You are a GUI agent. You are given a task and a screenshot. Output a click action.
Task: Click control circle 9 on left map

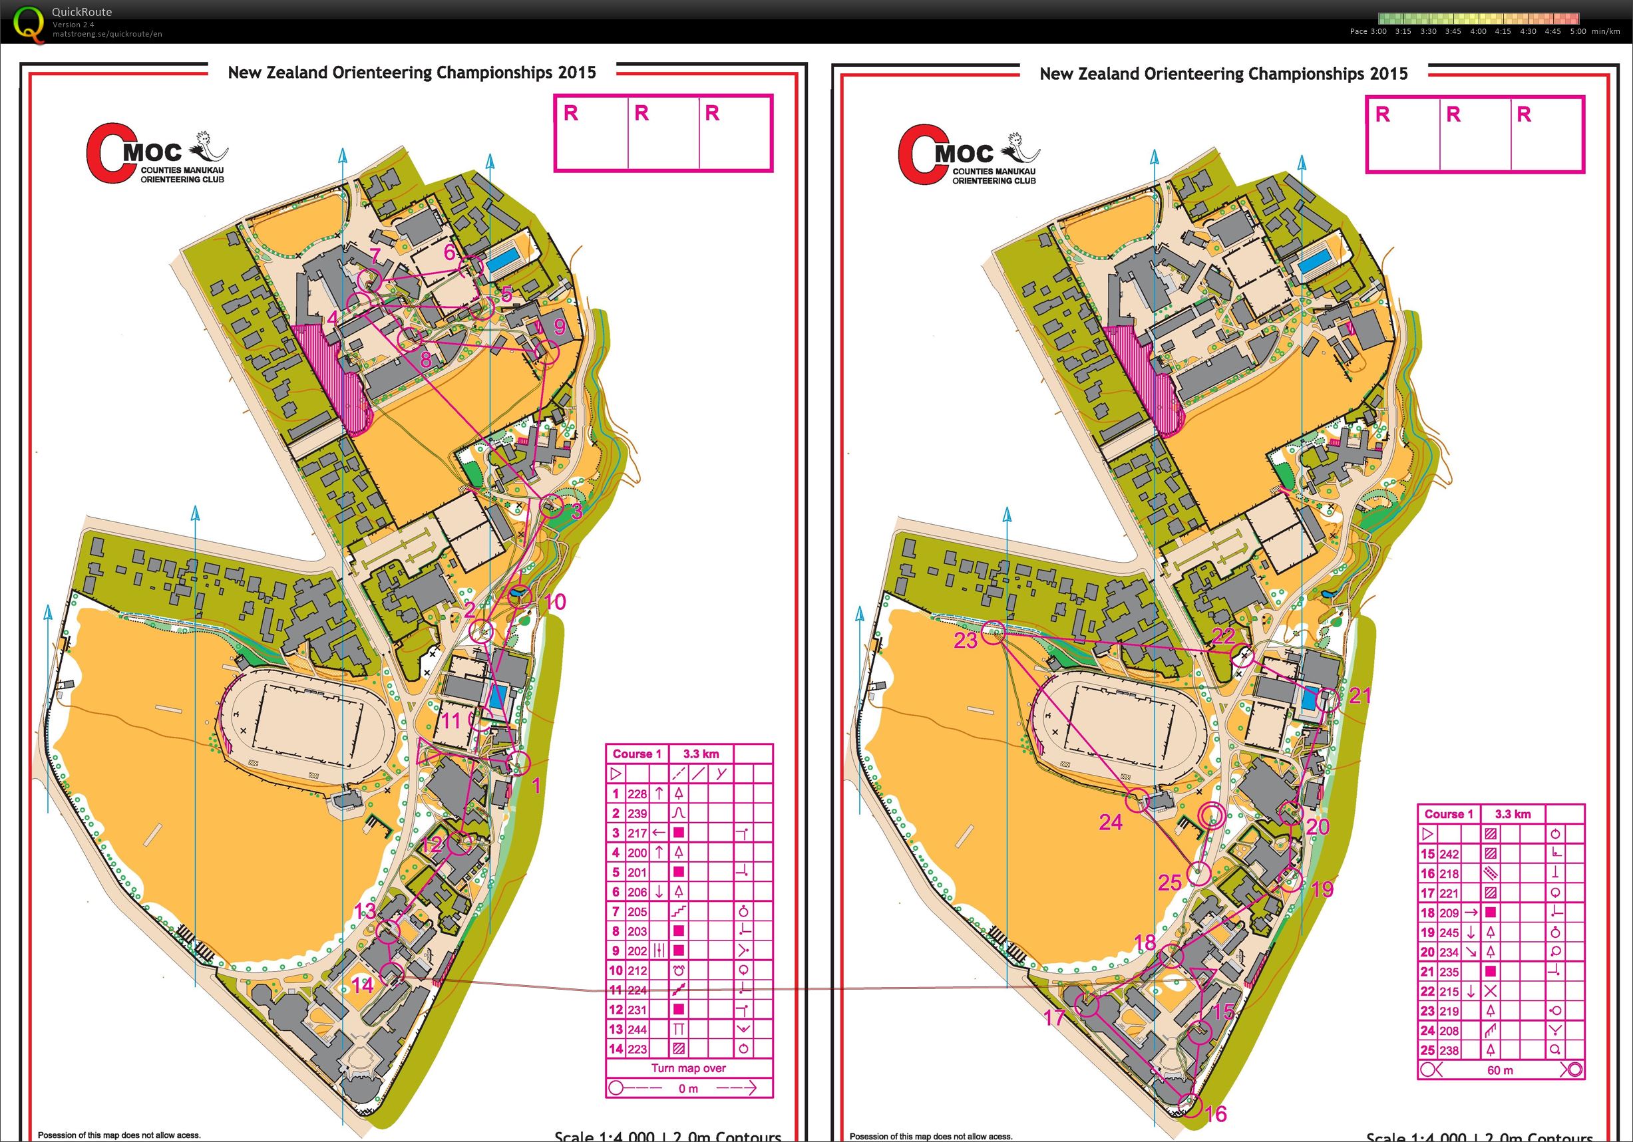(x=547, y=351)
